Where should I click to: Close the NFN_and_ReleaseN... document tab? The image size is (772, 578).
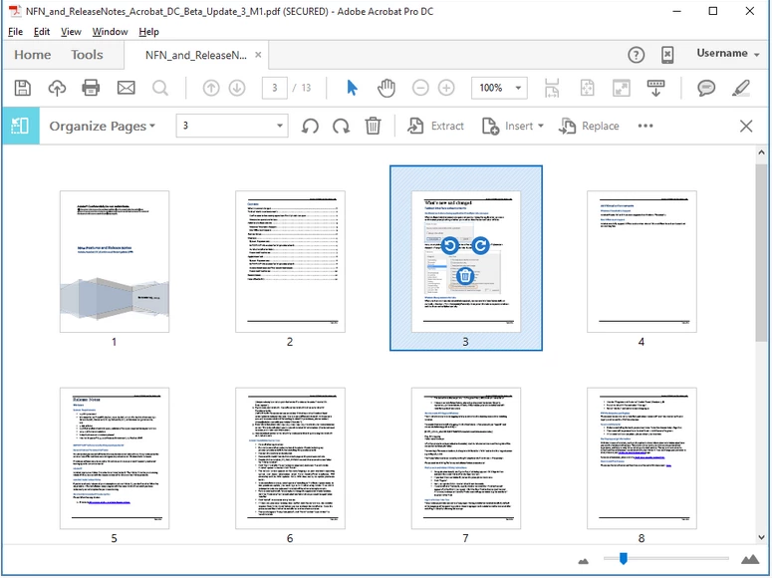point(258,55)
